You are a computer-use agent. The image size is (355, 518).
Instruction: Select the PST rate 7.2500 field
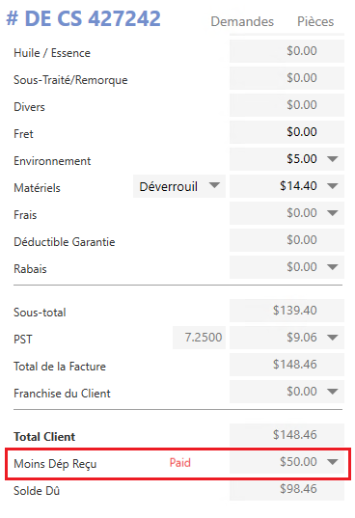pos(199,338)
